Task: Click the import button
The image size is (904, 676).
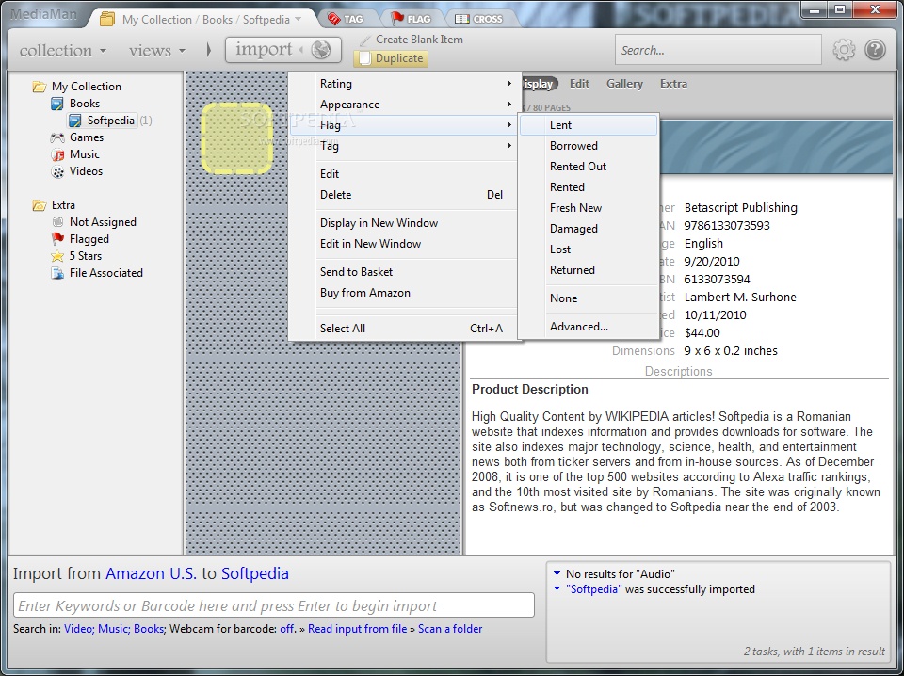Action: tap(283, 50)
